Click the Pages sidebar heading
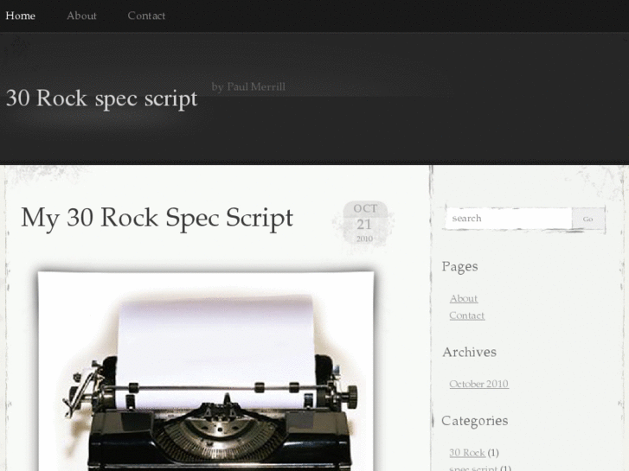The width and height of the screenshot is (629, 471). coord(459,267)
